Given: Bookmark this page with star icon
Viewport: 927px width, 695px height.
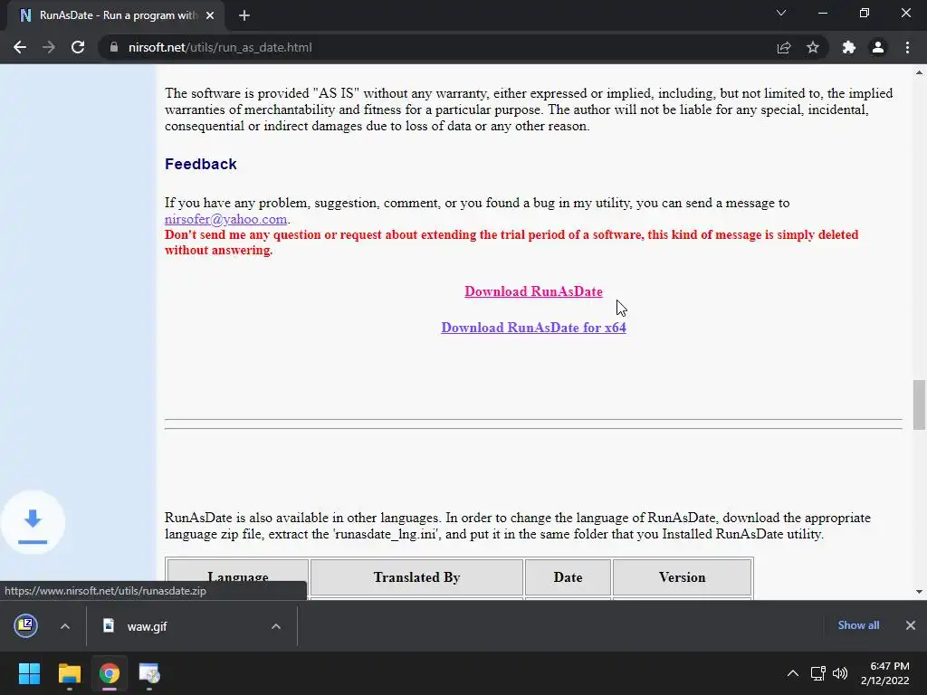Looking at the screenshot, I should (x=813, y=47).
